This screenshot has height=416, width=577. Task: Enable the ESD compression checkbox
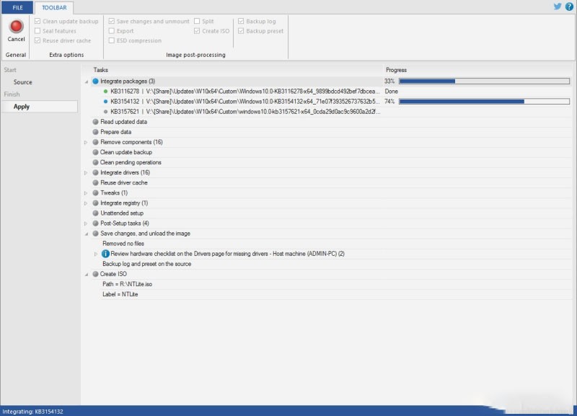click(111, 41)
